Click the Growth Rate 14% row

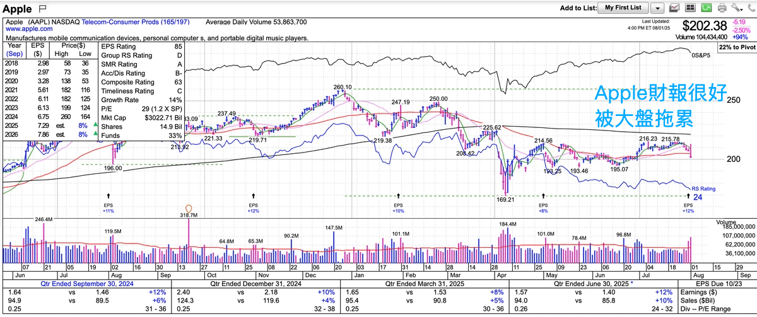[x=142, y=100]
